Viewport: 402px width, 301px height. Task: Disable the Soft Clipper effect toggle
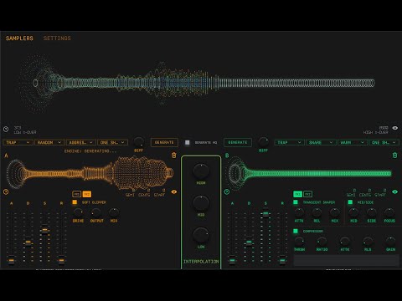tap(75, 202)
